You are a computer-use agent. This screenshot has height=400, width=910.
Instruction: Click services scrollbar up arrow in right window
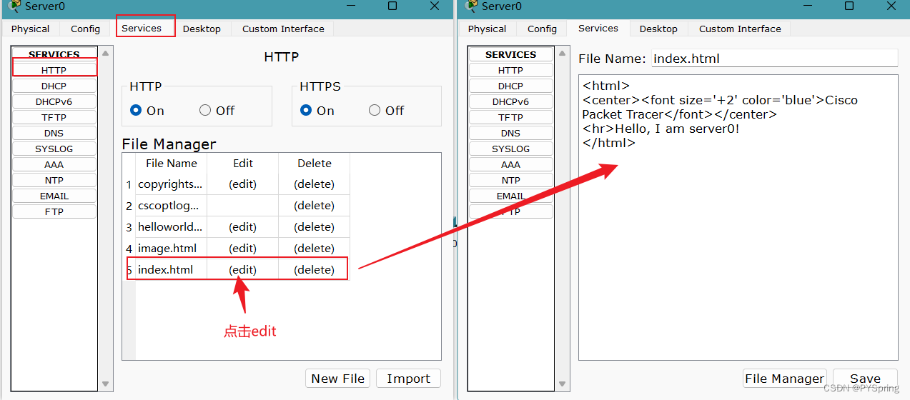tap(563, 53)
